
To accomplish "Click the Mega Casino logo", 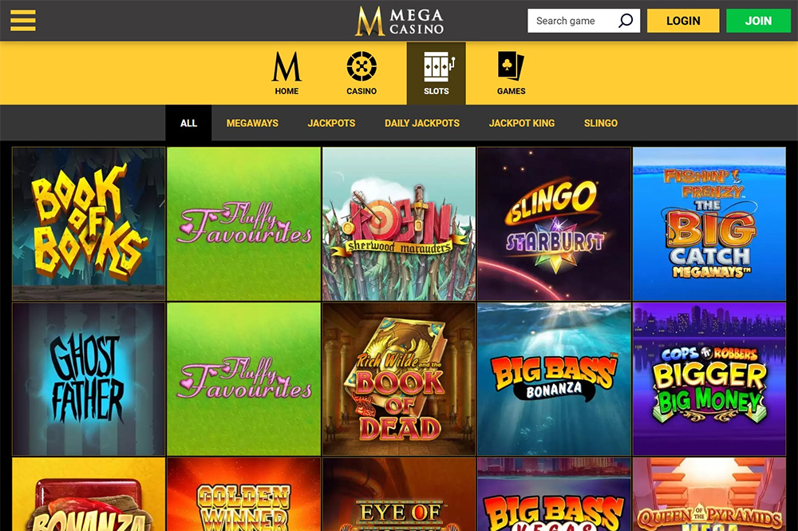I will 399,21.
